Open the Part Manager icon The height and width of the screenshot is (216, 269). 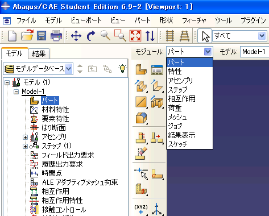tap(157, 69)
